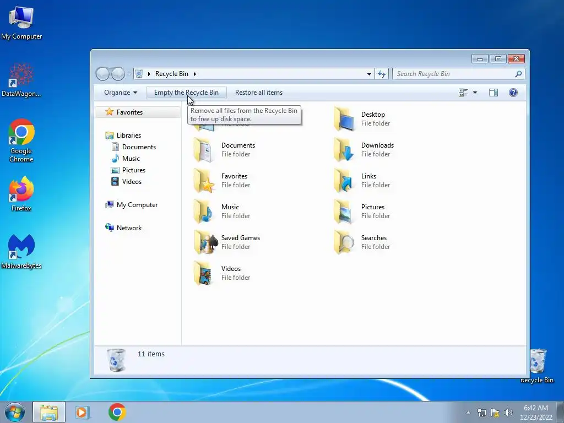The image size is (564, 423).
Task: Select the Searches folder icon
Action: pyautogui.click(x=345, y=242)
